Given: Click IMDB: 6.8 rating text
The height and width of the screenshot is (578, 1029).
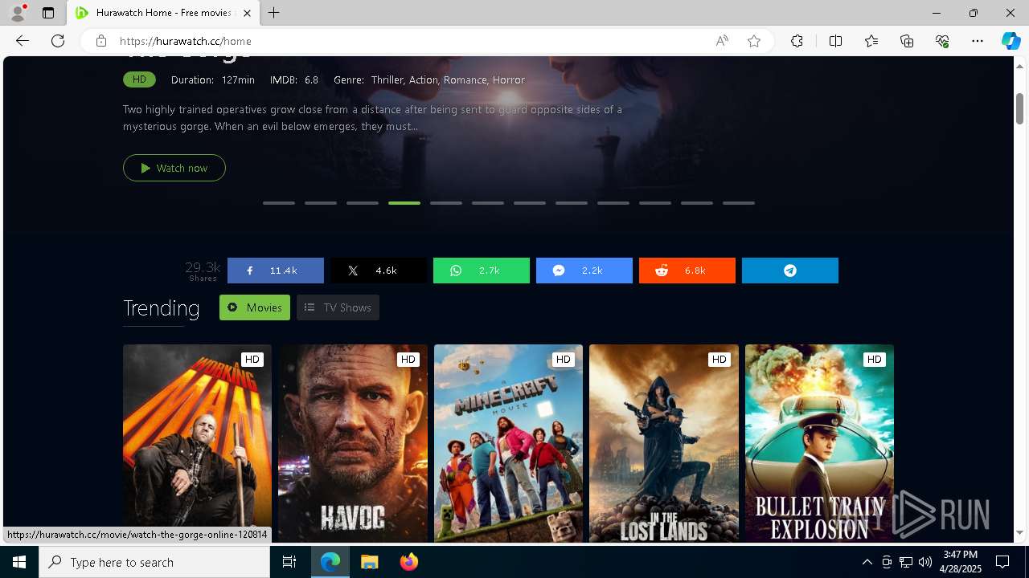Looking at the screenshot, I should 294,79.
